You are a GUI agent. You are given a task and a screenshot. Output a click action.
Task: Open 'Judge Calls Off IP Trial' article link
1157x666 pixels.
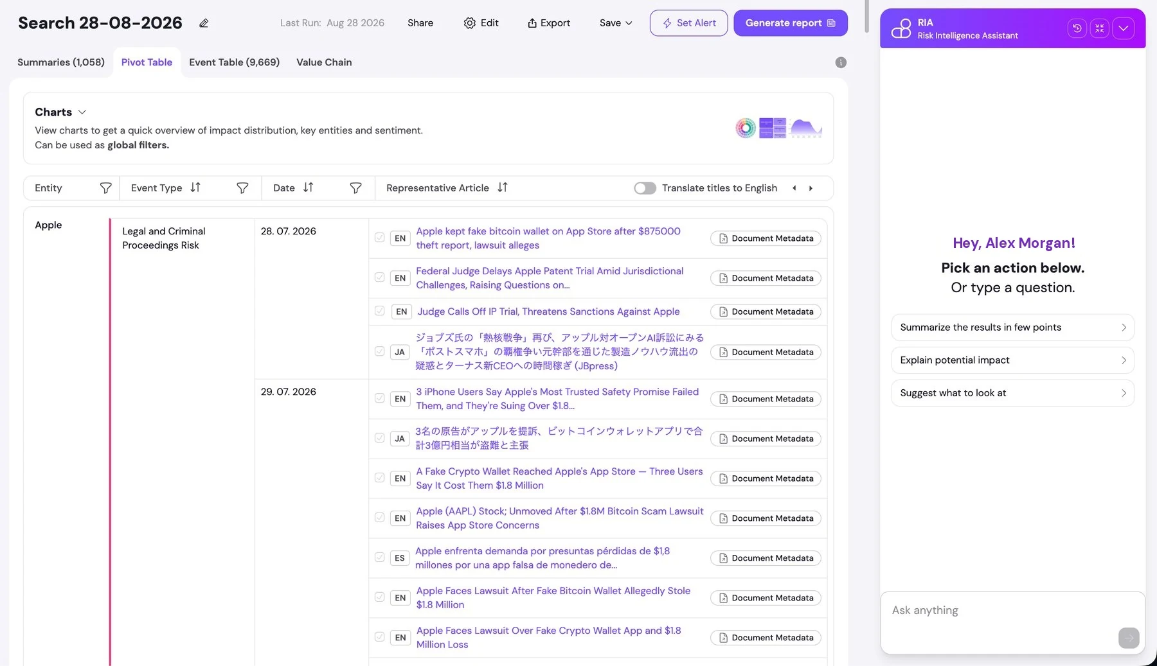(548, 311)
